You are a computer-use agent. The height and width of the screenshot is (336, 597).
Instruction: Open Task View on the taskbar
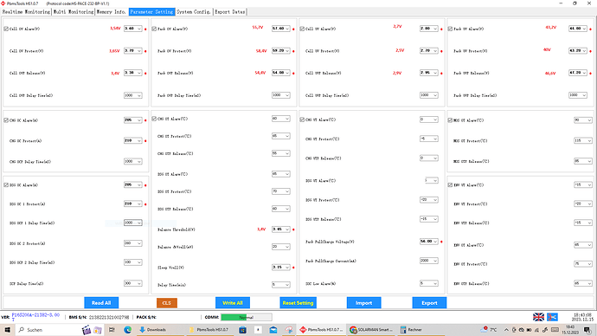[x=112, y=330]
